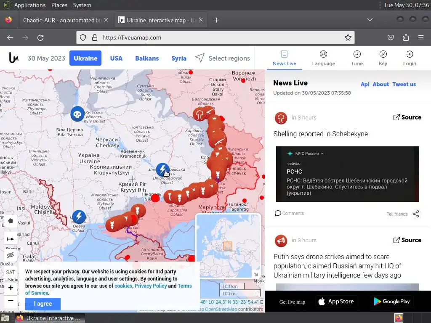Open Firefox extensions puzzle icon
The image size is (431, 323).
406,37
